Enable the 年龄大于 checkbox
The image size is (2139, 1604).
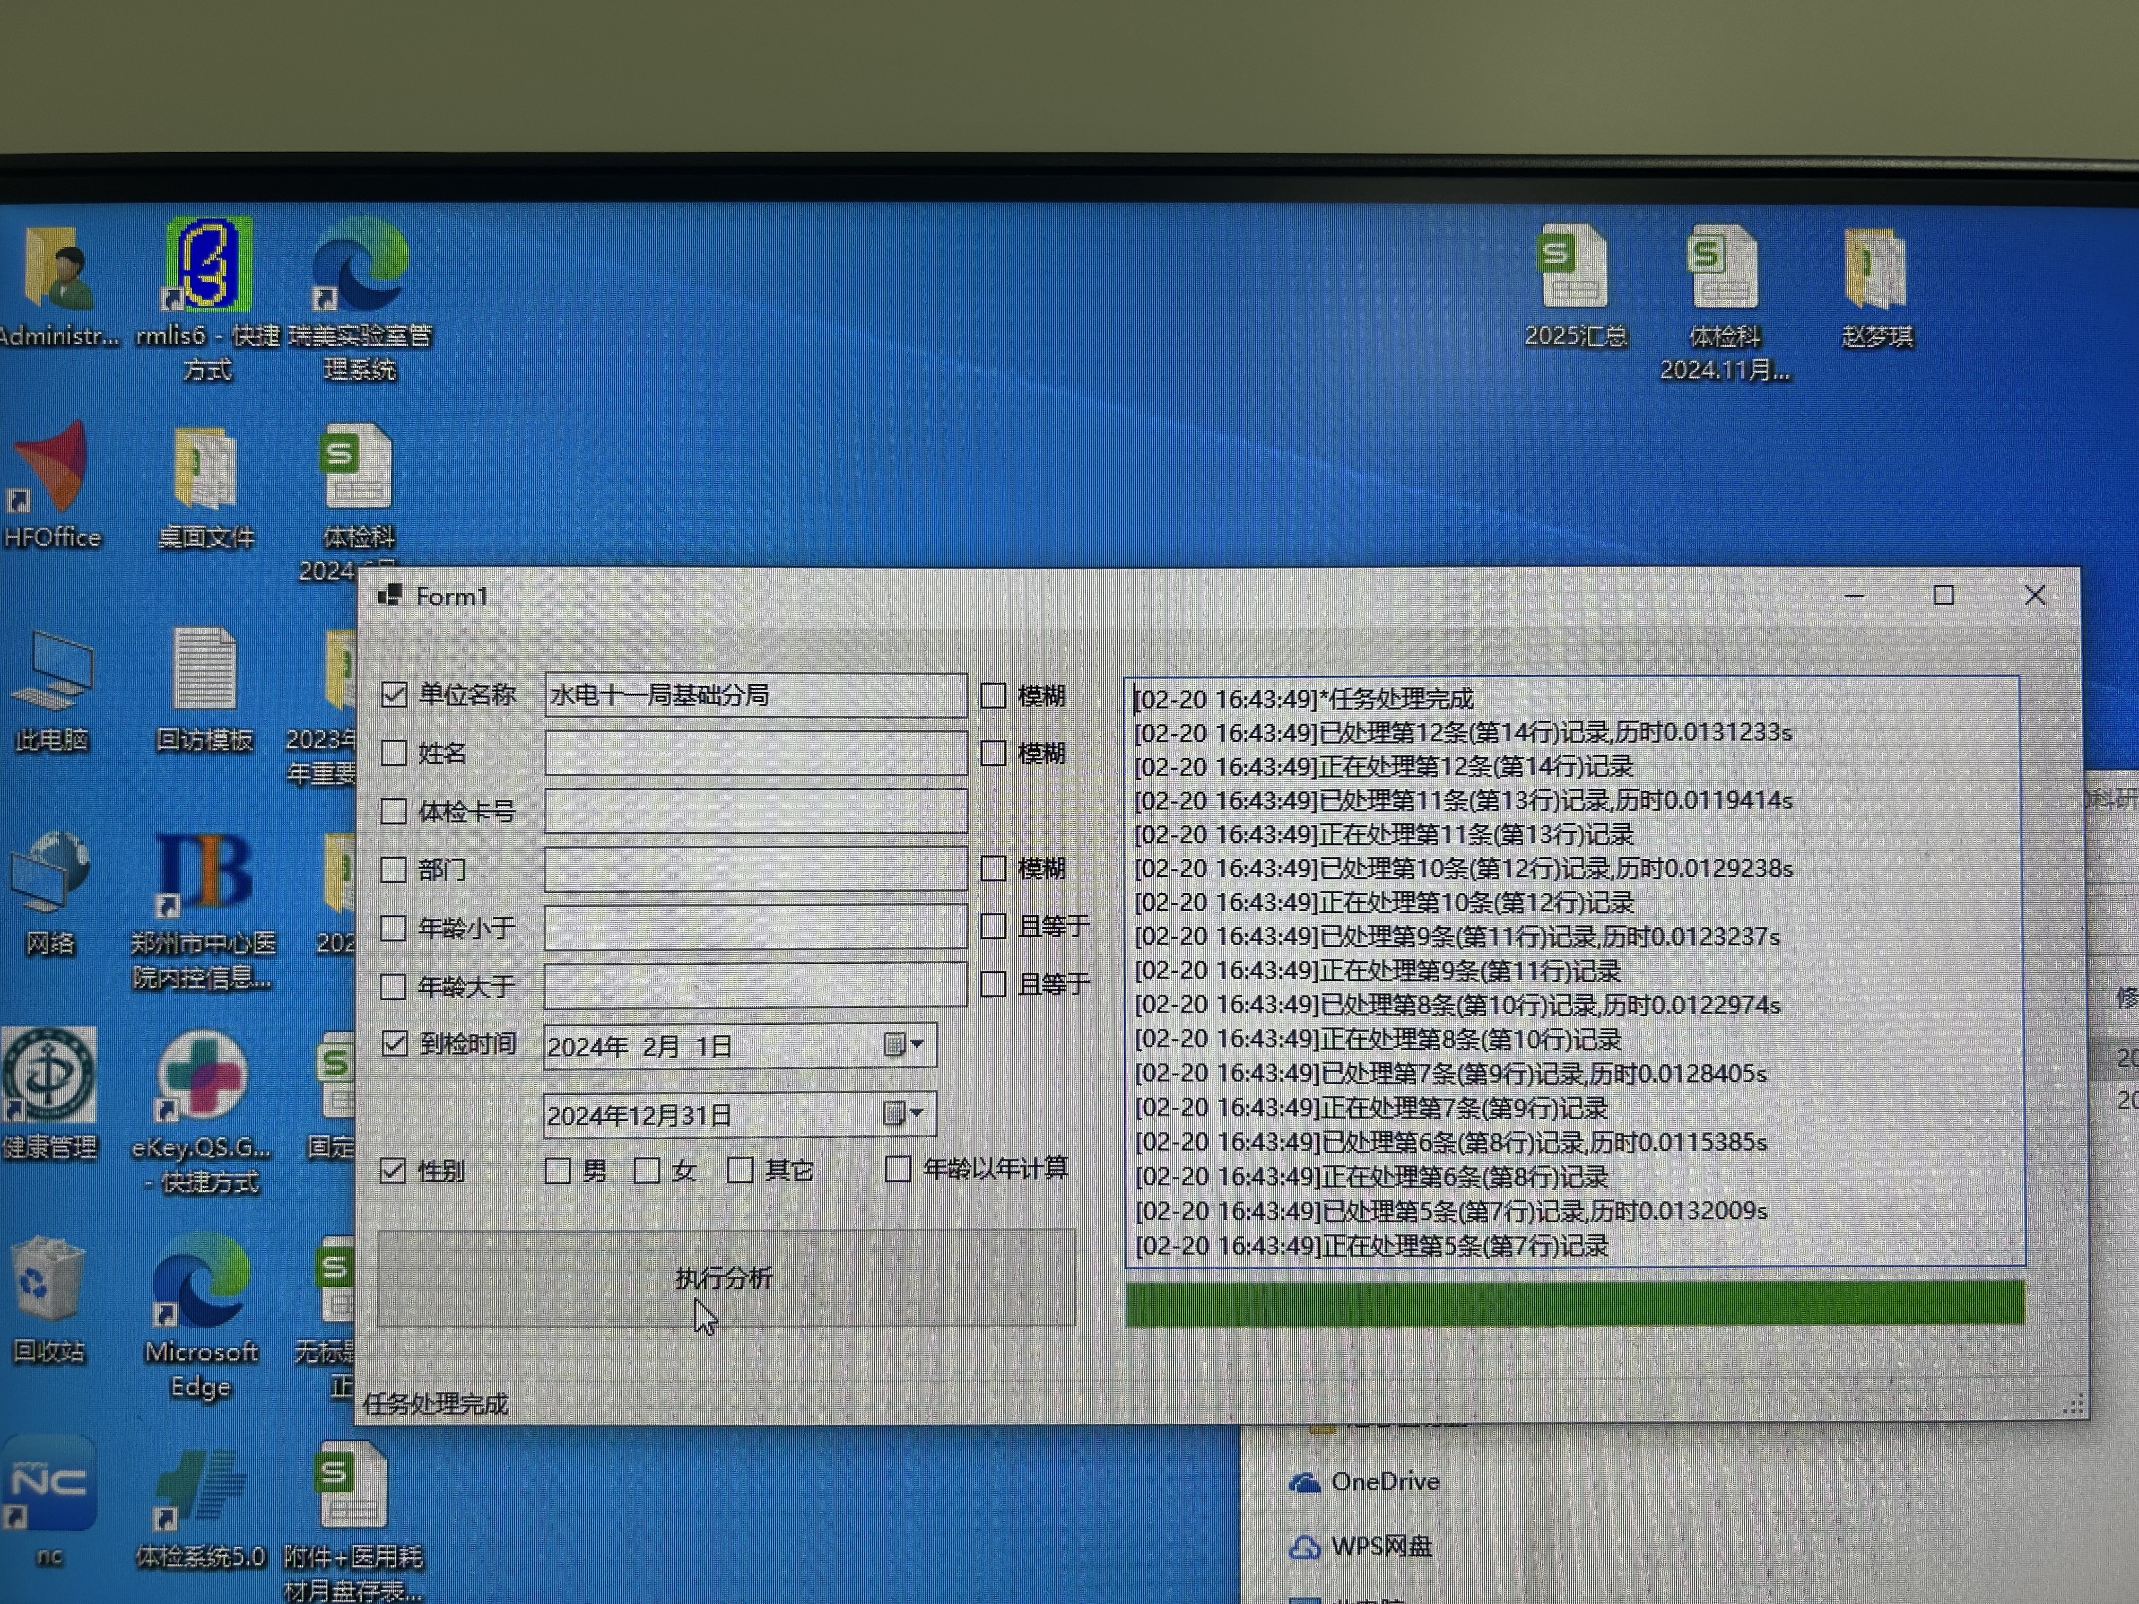click(393, 986)
